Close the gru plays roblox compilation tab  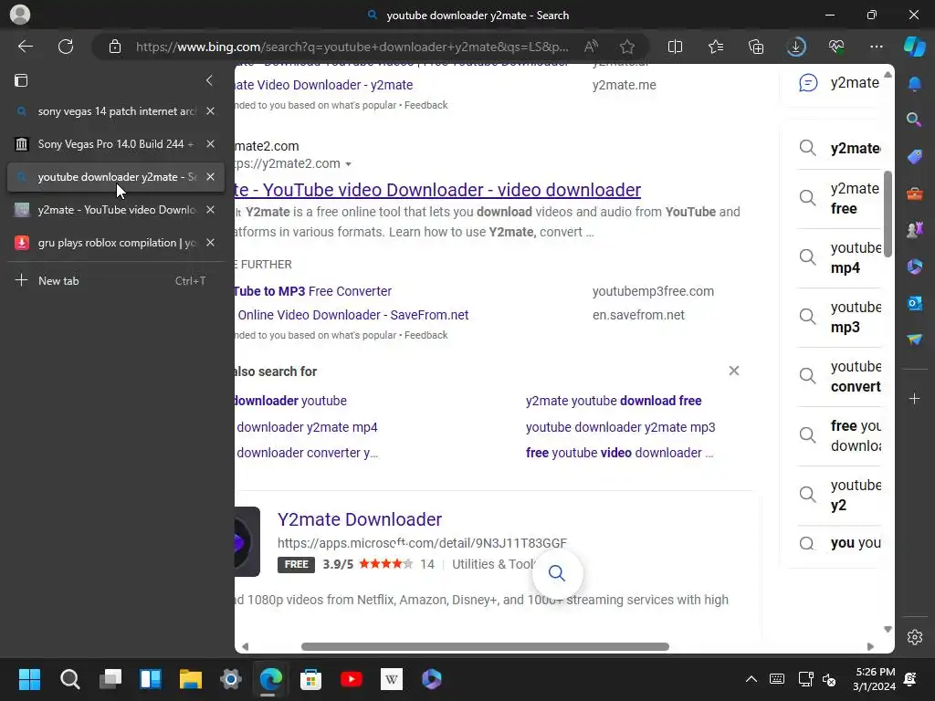coord(211,243)
